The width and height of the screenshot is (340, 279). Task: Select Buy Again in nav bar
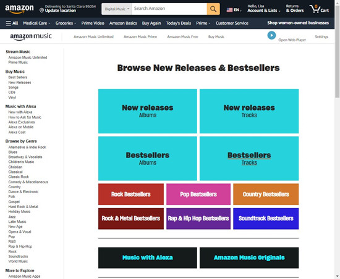151,23
